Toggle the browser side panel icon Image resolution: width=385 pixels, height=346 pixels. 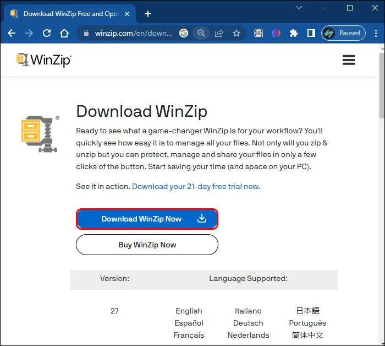[x=311, y=33]
